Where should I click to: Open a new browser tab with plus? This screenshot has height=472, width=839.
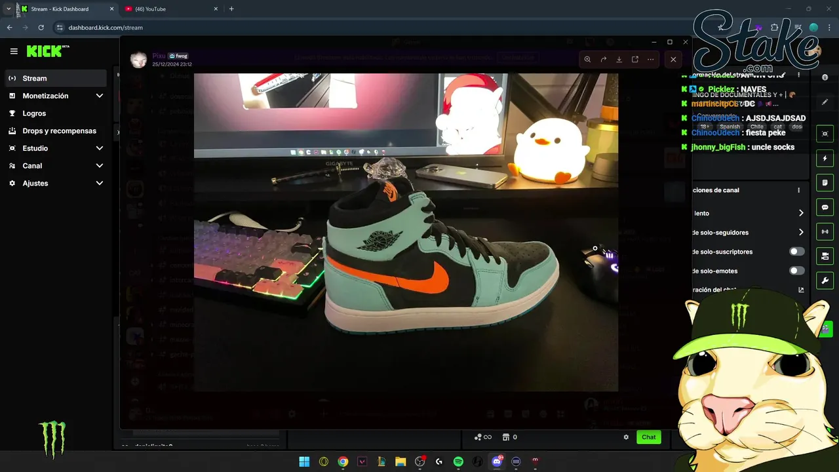[231, 9]
